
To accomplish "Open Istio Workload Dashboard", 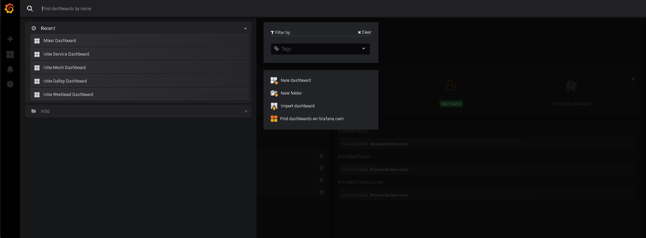I will click(x=140, y=94).
